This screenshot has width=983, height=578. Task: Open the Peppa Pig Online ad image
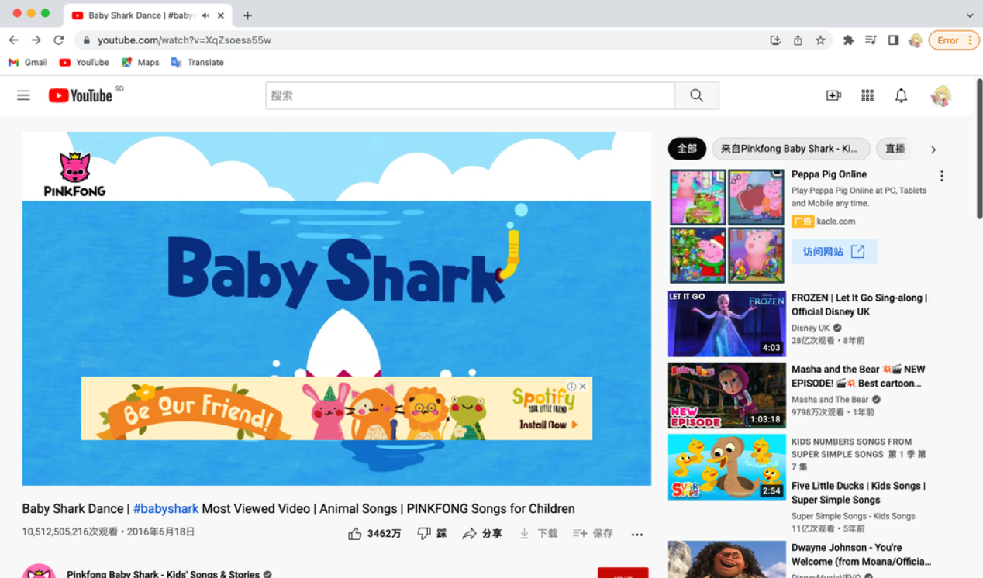pyautogui.click(x=727, y=226)
